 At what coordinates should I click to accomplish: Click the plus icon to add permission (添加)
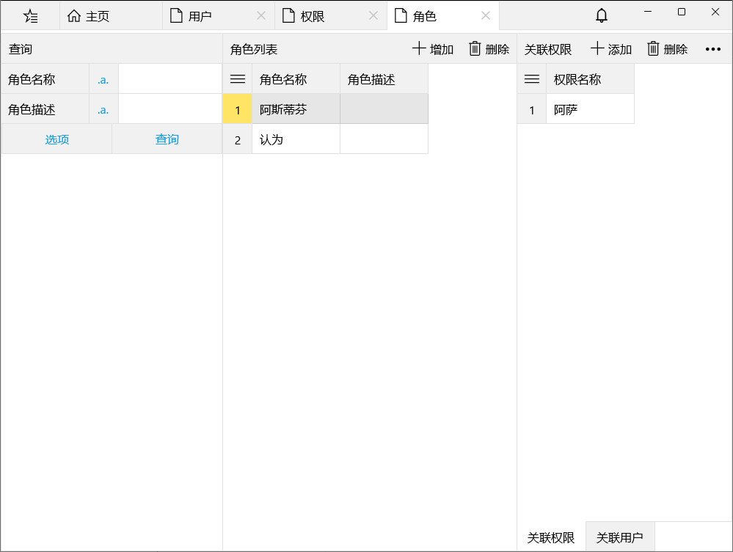coord(597,49)
